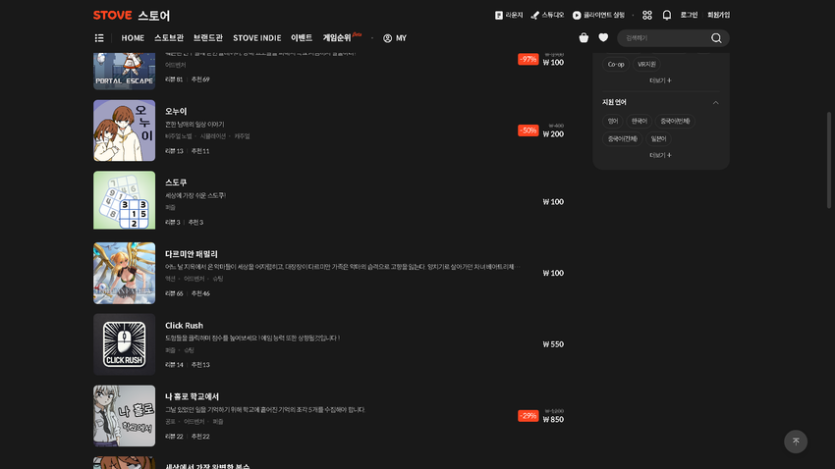Click the -50% discount badge for 오누이
The image size is (835, 469).
point(528,130)
